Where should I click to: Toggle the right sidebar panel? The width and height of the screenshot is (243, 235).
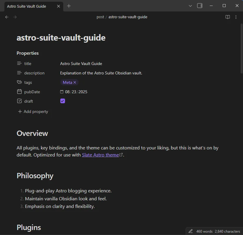200,6
